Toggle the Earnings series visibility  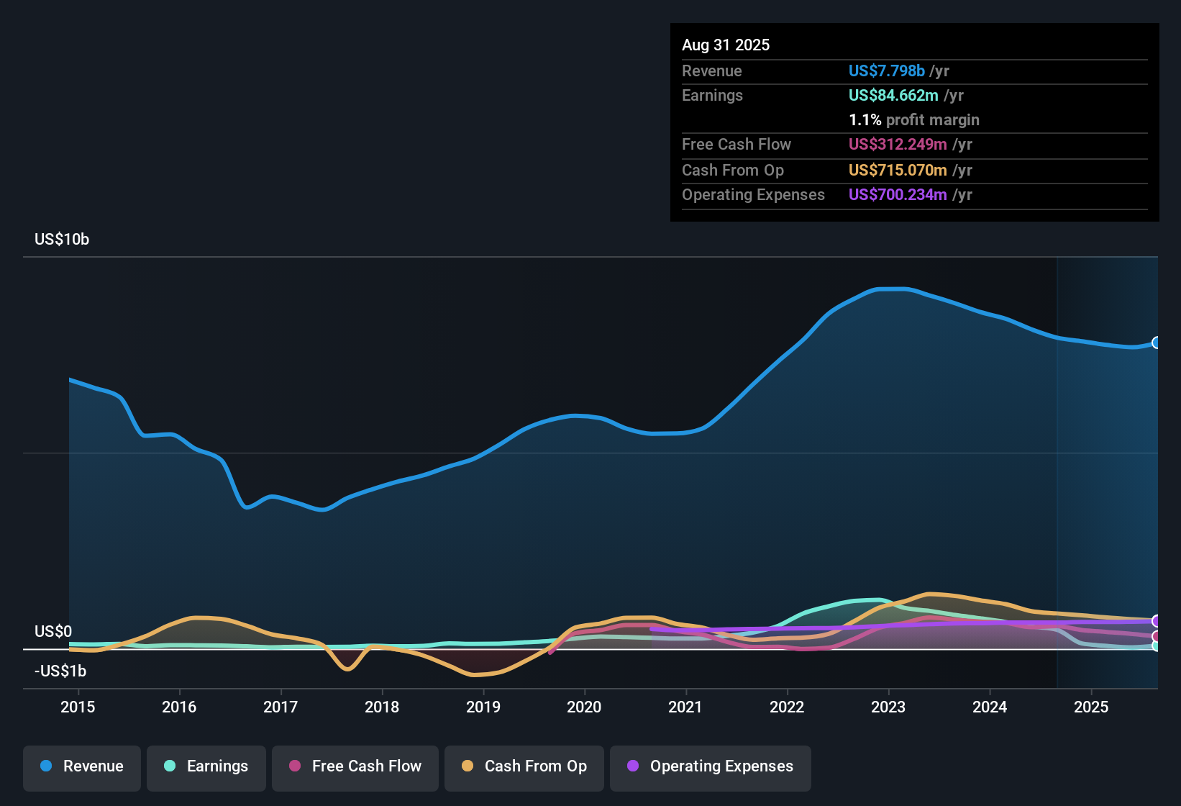pos(206,767)
